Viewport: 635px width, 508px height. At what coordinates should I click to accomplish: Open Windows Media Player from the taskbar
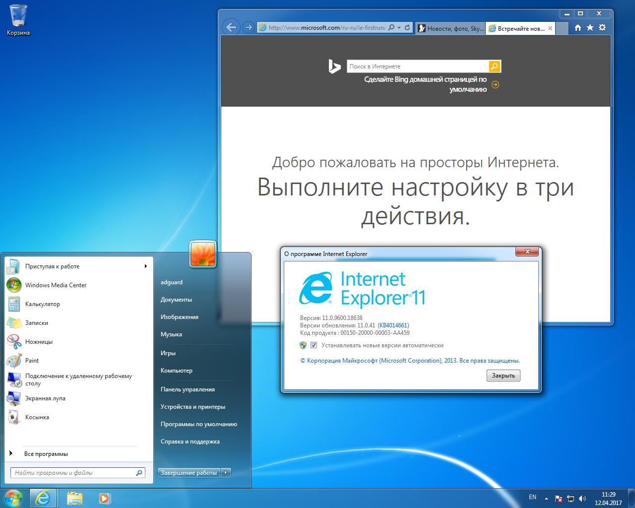pos(104,498)
